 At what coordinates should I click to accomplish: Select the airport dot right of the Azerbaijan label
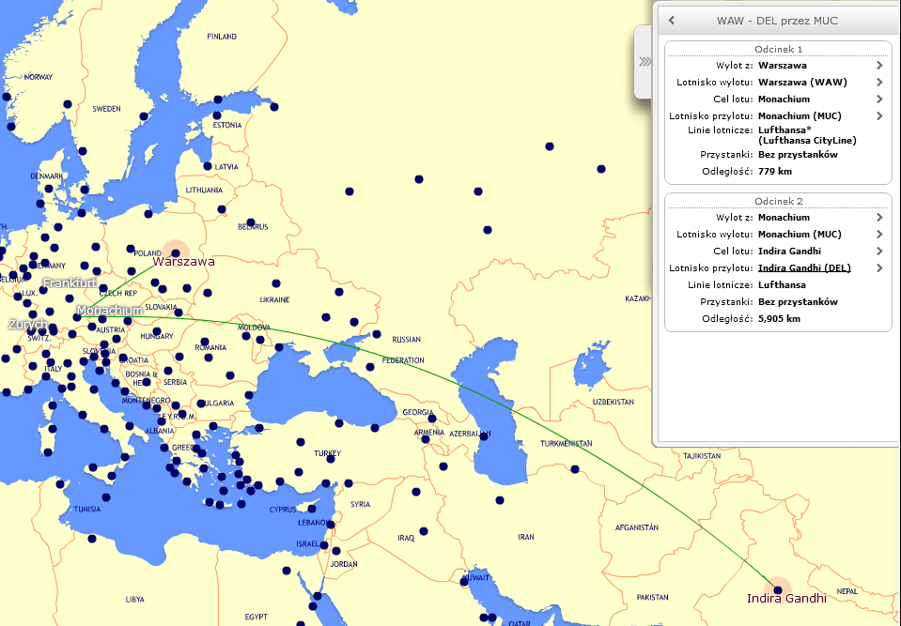(x=484, y=436)
